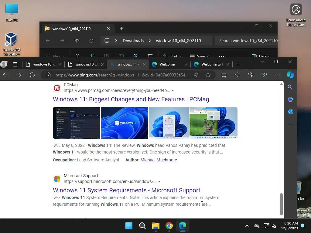
Task: Click scrollbar up arrow in Edge
Action: [x=281, y=84]
